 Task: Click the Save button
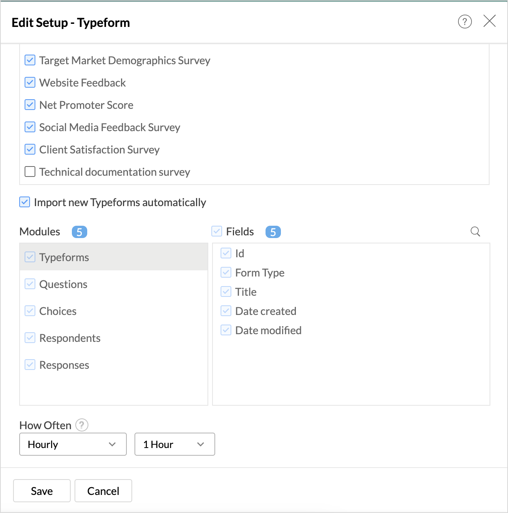pyautogui.click(x=42, y=491)
